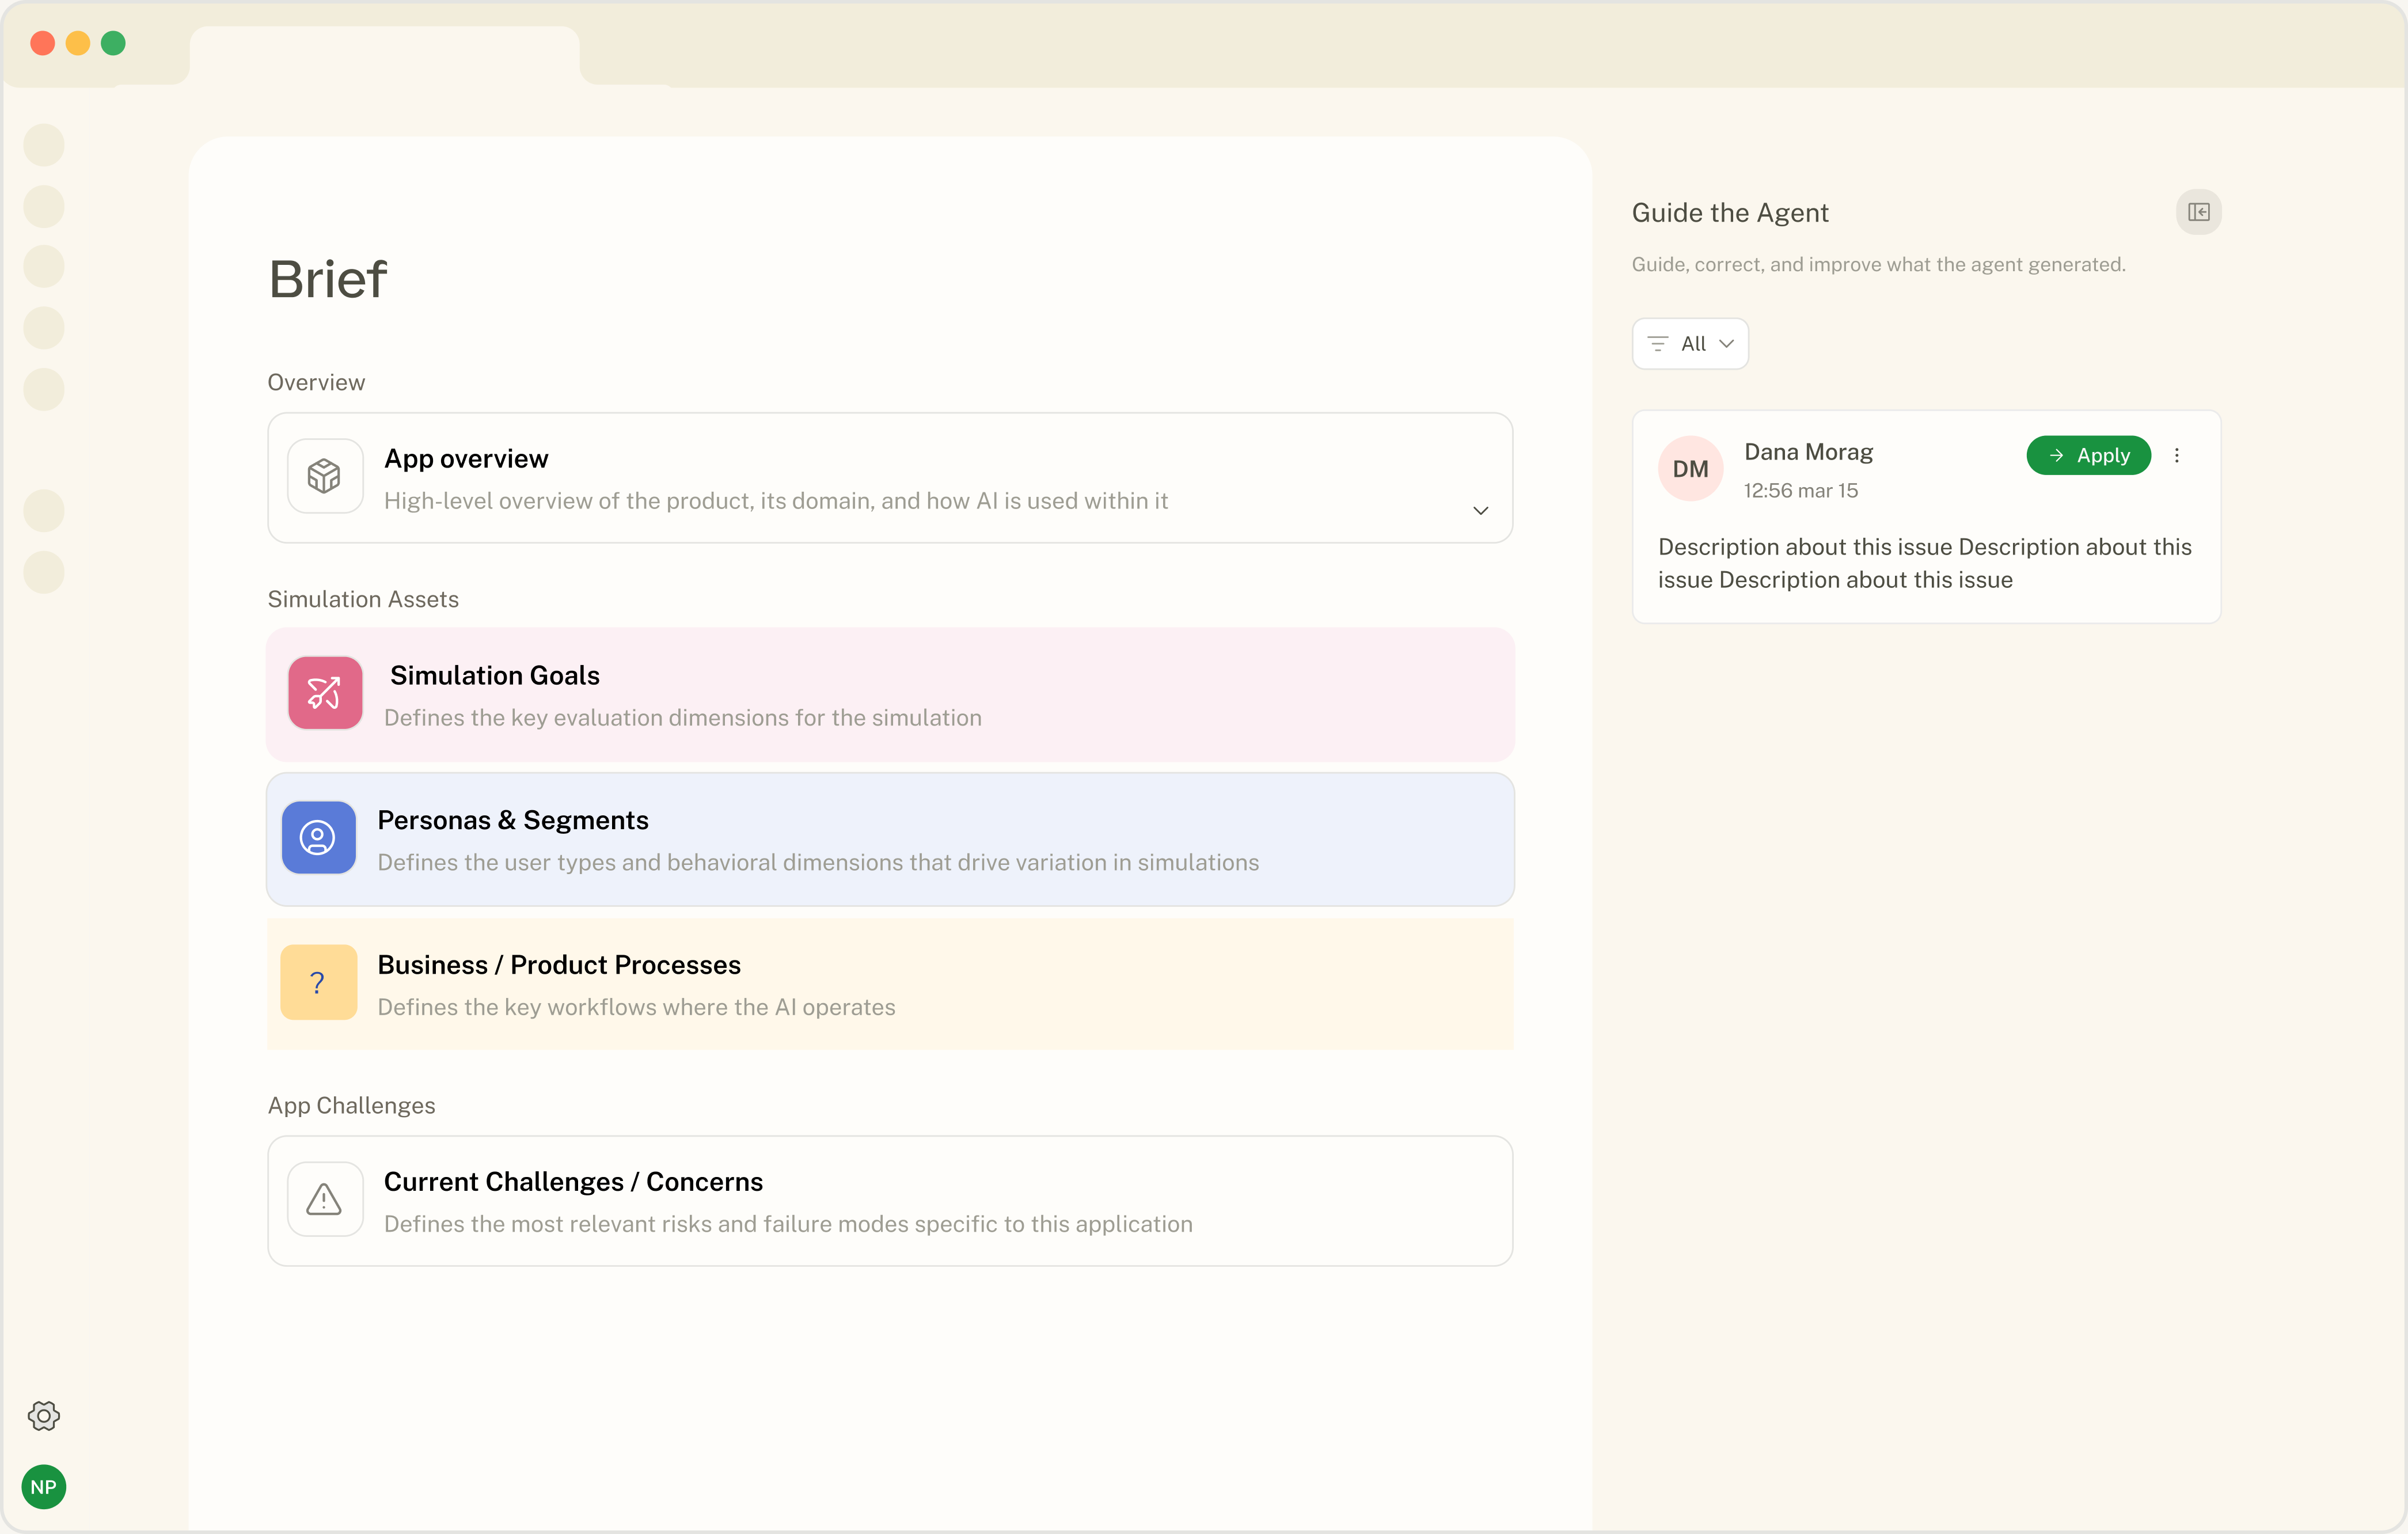Open the Current Challenges / Concerns card
The width and height of the screenshot is (2408, 1534).
coord(890,1200)
